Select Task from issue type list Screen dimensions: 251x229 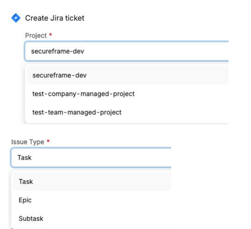click(92, 182)
